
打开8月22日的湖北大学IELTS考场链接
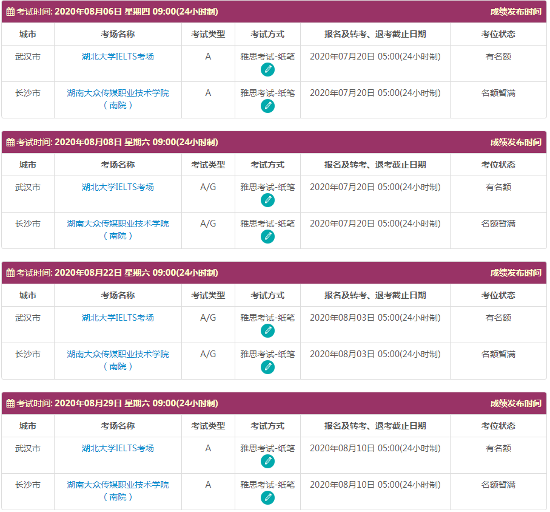pos(117,316)
